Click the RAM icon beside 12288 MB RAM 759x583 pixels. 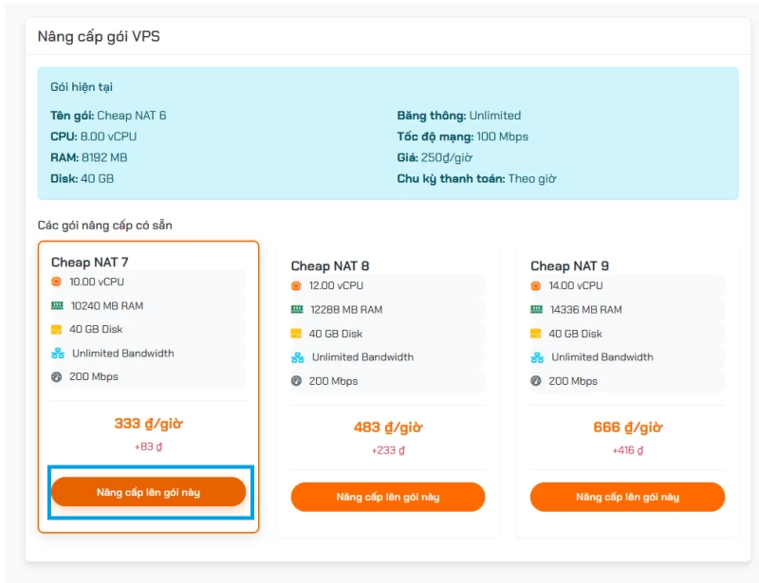(297, 310)
